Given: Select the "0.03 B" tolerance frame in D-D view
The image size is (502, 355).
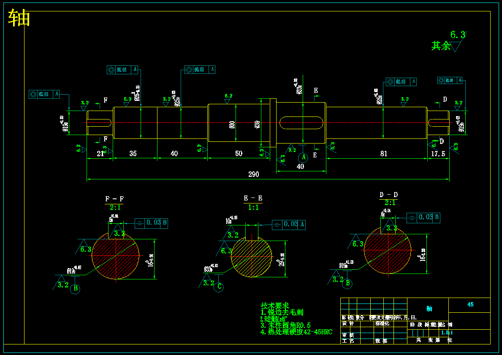Looking at the screenshot, I should tap(423, 218).
